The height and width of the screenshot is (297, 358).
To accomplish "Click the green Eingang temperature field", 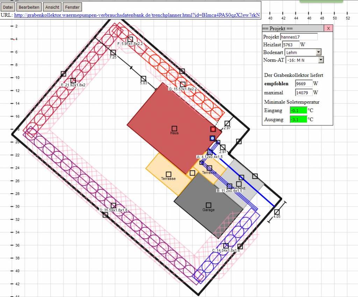I will [298, 110].
